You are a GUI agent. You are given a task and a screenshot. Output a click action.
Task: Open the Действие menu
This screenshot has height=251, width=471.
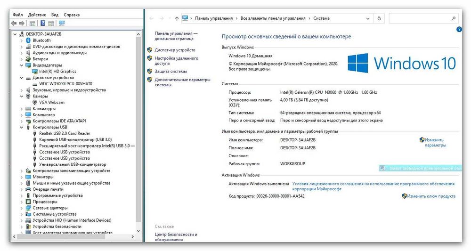37,15
